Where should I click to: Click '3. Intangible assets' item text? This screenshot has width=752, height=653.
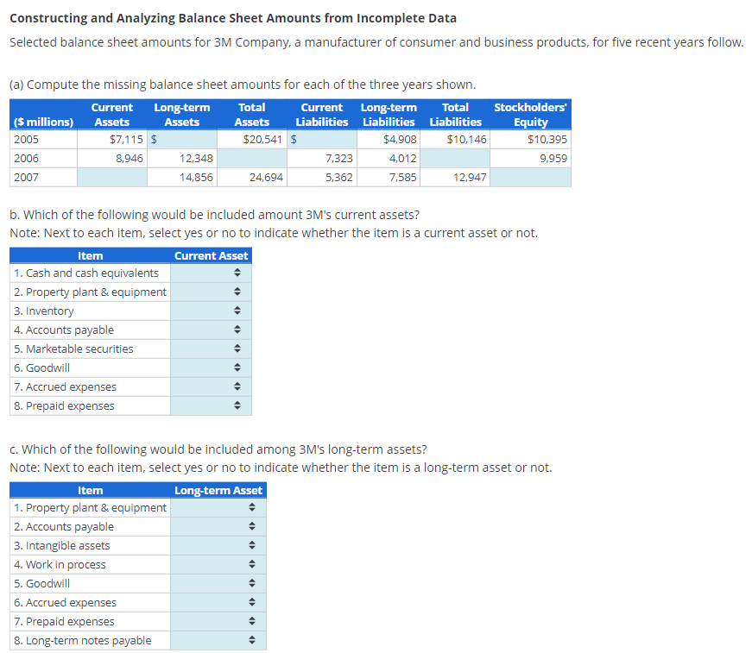(x=62, y=545)
